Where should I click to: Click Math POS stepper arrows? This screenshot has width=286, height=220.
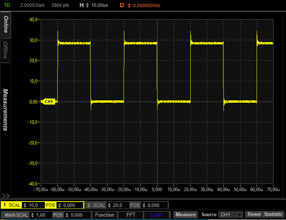point(67,215)
